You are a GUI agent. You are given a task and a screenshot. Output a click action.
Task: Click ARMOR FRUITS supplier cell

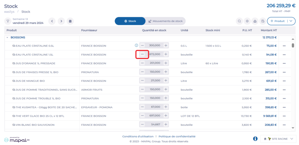point(92,90)
